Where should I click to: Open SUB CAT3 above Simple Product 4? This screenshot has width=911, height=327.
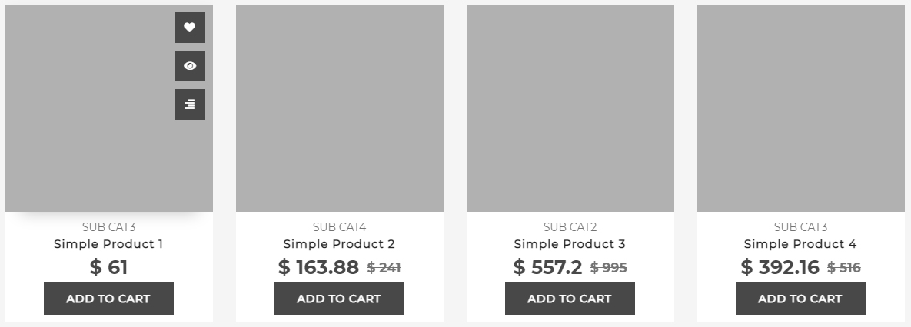pyautogui.click(x=800, y=227)
